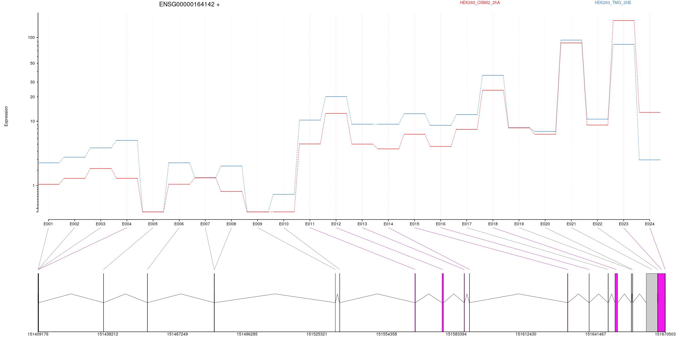Click the blue E012 expression segment
697x348 pixels.
336,97
